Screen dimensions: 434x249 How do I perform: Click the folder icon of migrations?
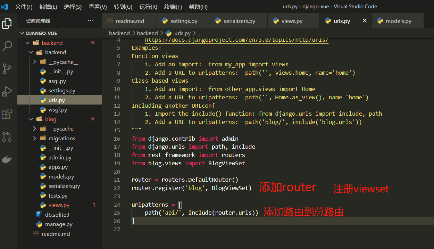43,138
